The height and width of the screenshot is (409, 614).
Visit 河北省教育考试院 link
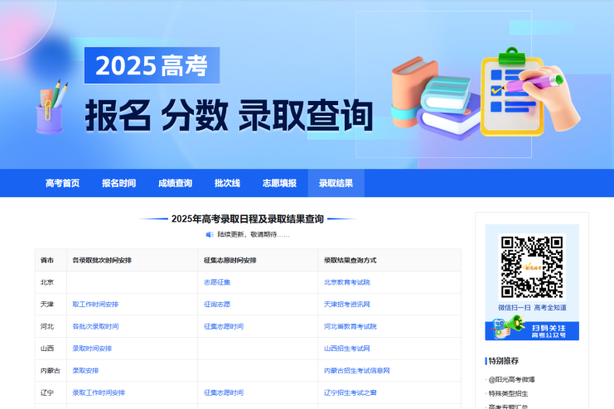[x=350, y=326]
